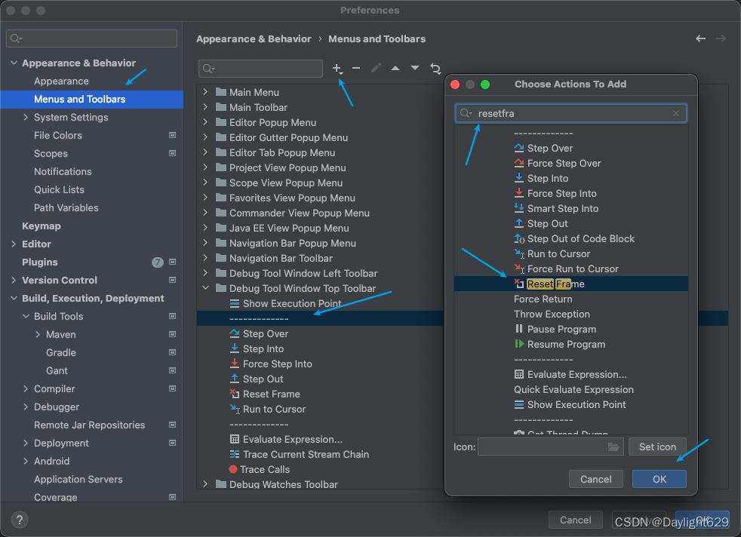This screenshot has height=537, width=741.
Task: Click the move down arrow icon
Action: [x=415, y=69]
